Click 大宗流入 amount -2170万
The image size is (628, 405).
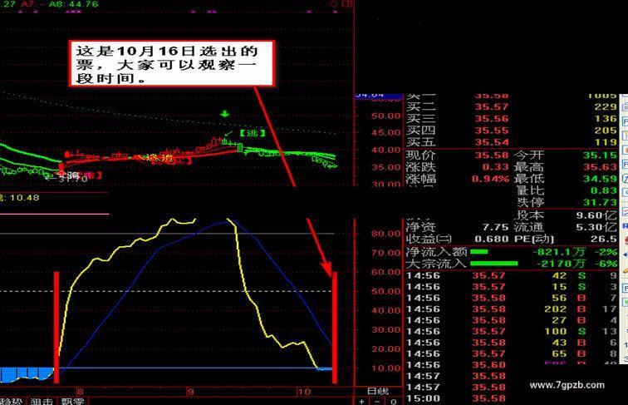coord(561,264)
